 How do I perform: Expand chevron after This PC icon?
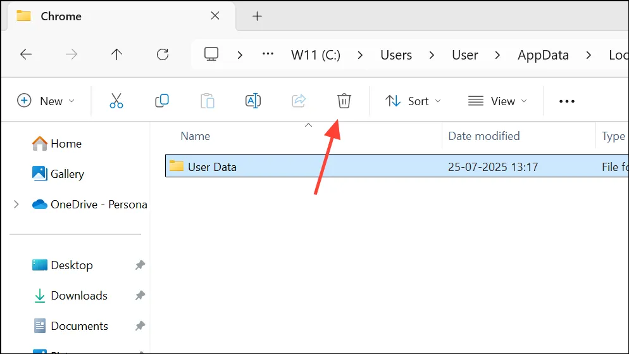(x=240, y=55)
